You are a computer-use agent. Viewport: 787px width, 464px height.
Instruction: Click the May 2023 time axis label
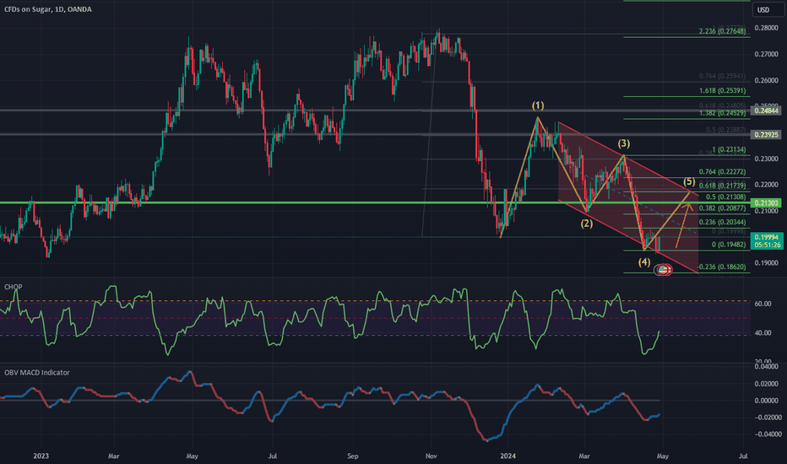tap(192, 456)
